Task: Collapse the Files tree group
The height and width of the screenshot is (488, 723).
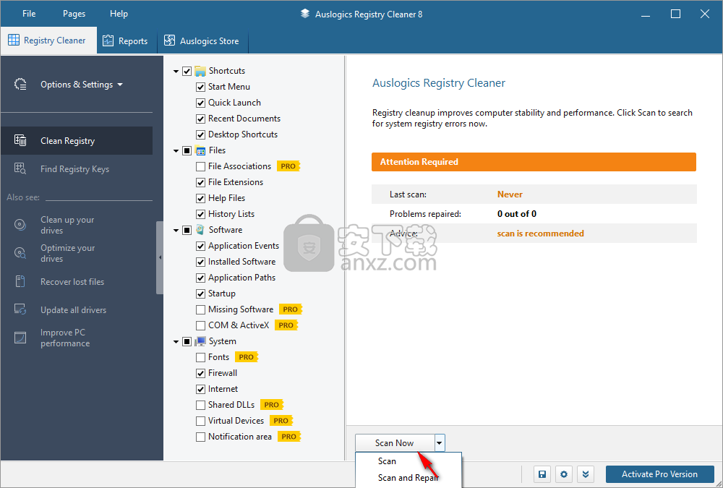Action: 176,151
